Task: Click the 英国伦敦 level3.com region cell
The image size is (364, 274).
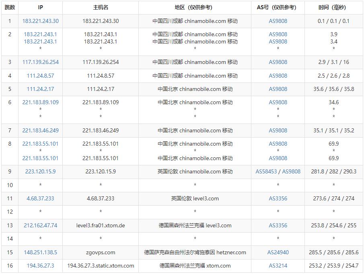Action: pyautogui.click(x=195, y=198)
